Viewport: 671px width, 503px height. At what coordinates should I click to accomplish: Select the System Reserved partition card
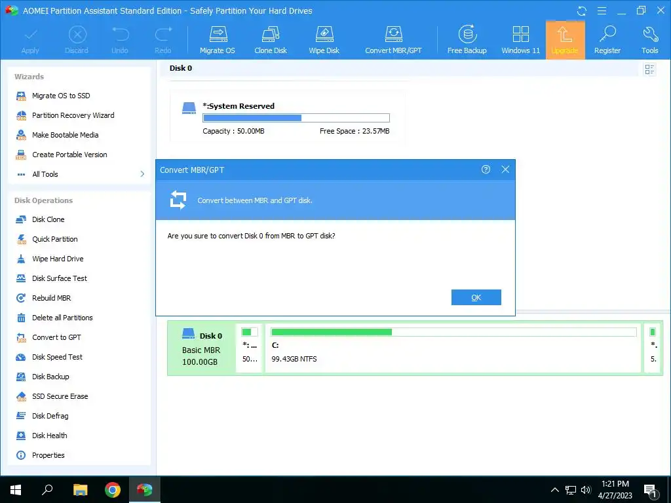tap(287, 117)
